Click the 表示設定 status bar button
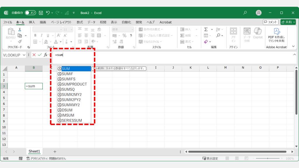Screen dimensions: 299x168 click(x=210, y=158)
